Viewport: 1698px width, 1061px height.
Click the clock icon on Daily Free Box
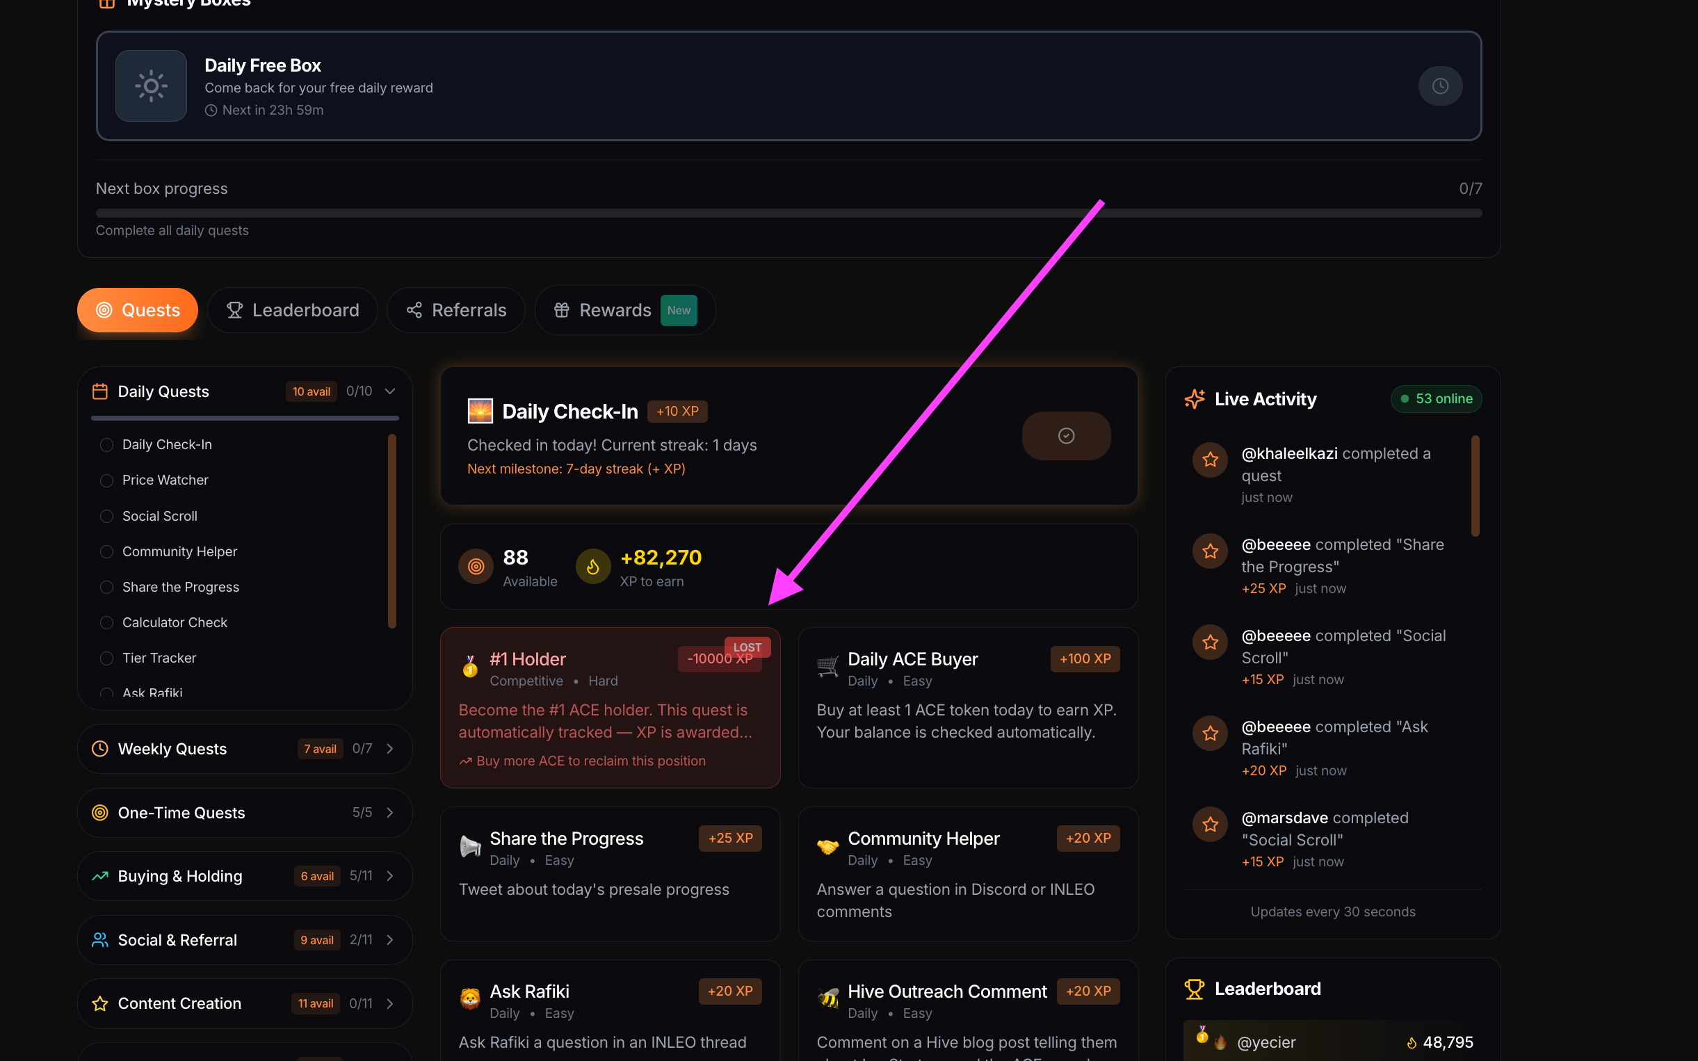coord(1439,86)
